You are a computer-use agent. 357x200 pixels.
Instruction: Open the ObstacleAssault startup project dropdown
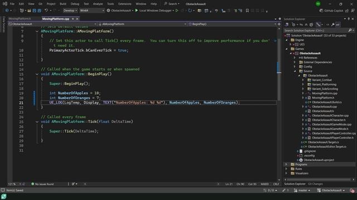(120, 11)
